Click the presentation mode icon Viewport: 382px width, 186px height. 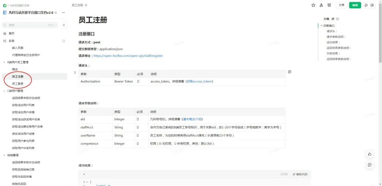(x=329, y=5)
